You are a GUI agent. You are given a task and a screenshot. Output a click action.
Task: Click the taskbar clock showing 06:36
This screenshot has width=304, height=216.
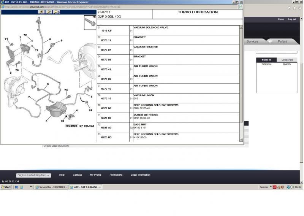coord(298,187)
